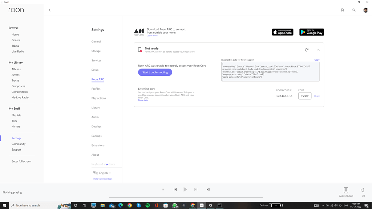Skip to next track
Screen dimensions: 372x209
click(196, 189)
